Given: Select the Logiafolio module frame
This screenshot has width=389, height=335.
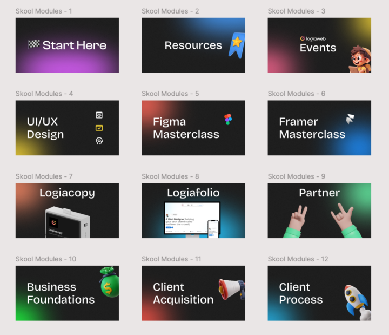Looking at the screenshot, I should click(x=193, y=211).
